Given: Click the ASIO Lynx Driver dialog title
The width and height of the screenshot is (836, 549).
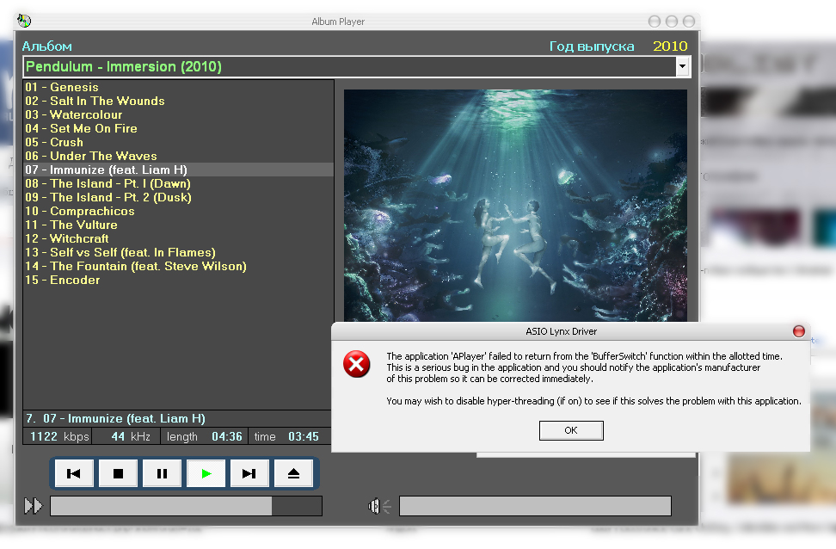Looking at the screenshot, I should [x=561, y=331].
